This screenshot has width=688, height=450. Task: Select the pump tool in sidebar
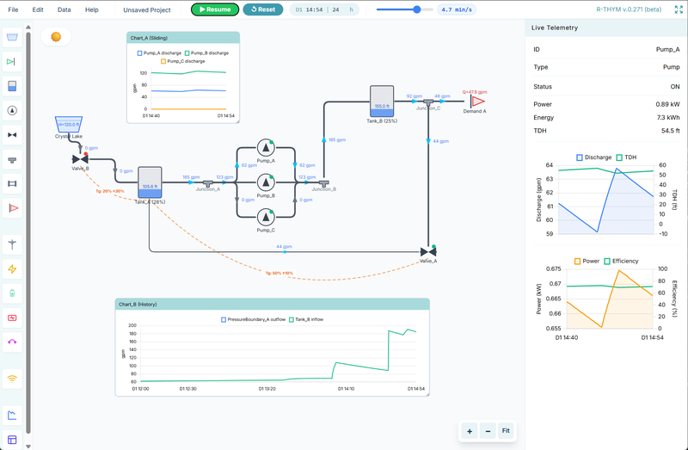[12, 111]
